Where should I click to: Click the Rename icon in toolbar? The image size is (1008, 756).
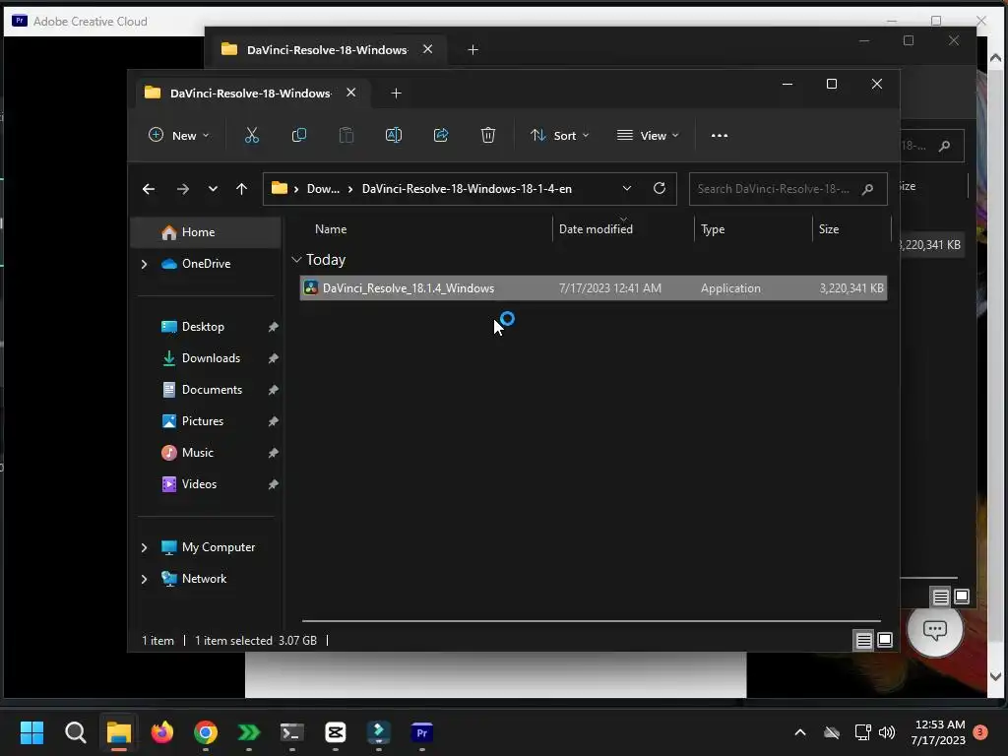(x=394, y=135)
